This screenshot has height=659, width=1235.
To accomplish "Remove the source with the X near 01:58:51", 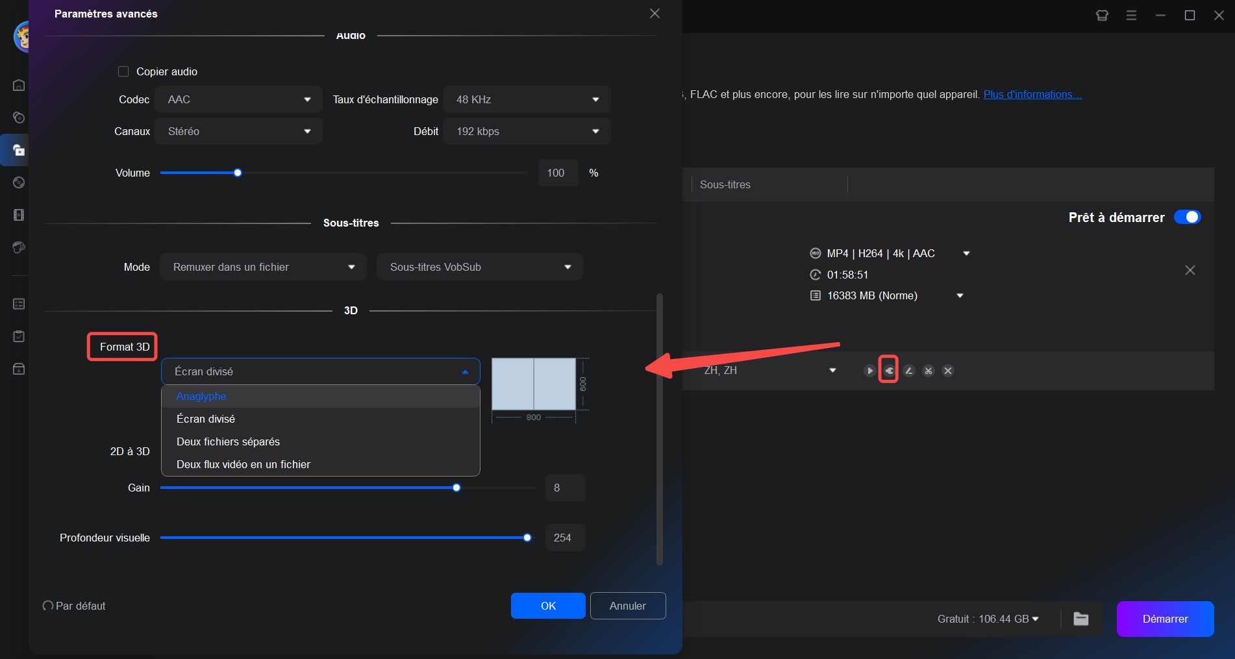I will coord(1190,270).
